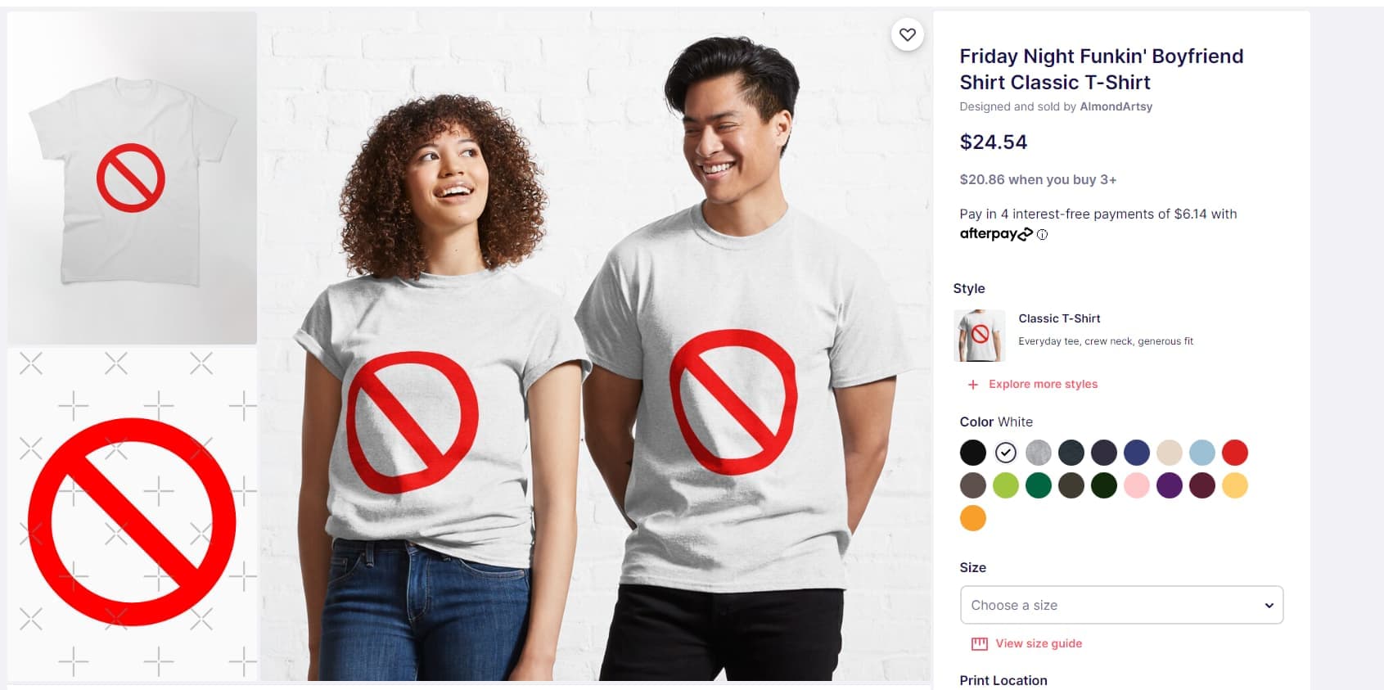Pick the red color swatch
The width and height of the screenshot is (1384, 690).
click(x=1235, y=453)
